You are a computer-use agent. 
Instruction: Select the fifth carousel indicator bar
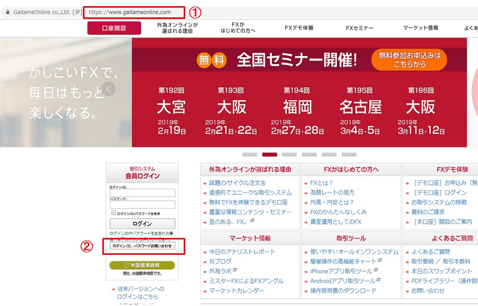[x=329, y=155]
